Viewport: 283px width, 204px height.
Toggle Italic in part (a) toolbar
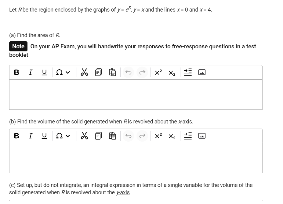tap(31, 72)
